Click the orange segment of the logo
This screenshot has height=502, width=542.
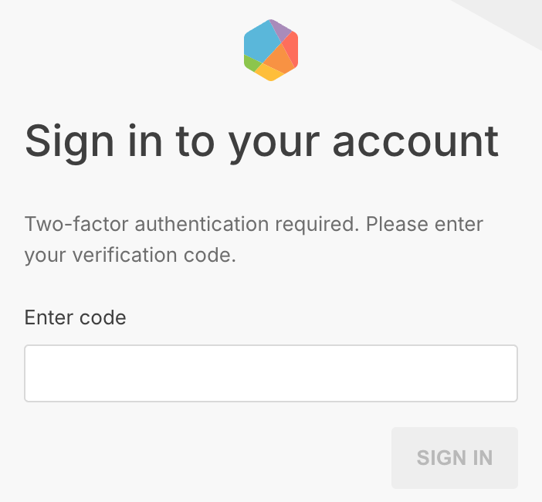click(279, 59)
